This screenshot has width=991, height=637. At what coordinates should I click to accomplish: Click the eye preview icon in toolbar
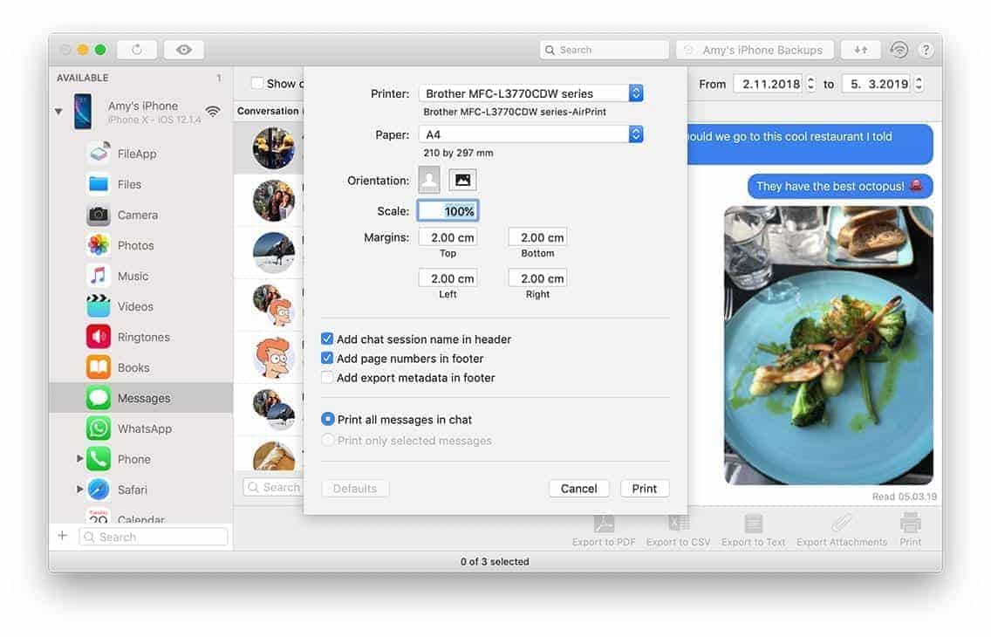coord(183,50)
